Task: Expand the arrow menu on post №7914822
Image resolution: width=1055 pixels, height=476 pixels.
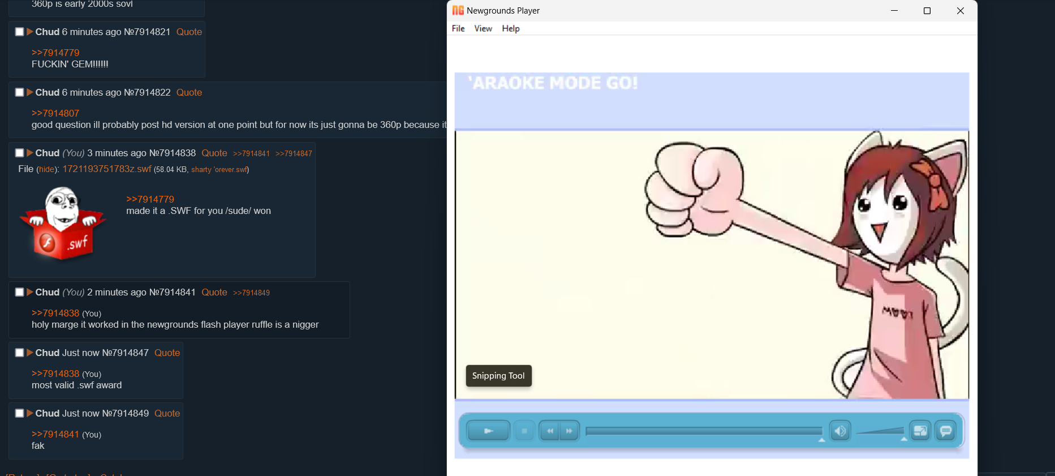Action: pos(30,92)
